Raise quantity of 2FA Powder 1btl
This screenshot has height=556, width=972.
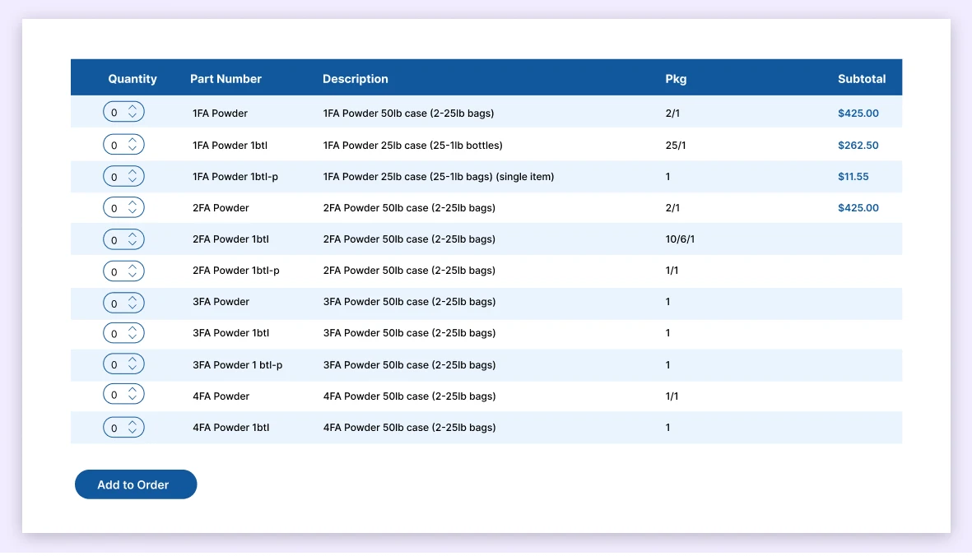tap(133, 234)
